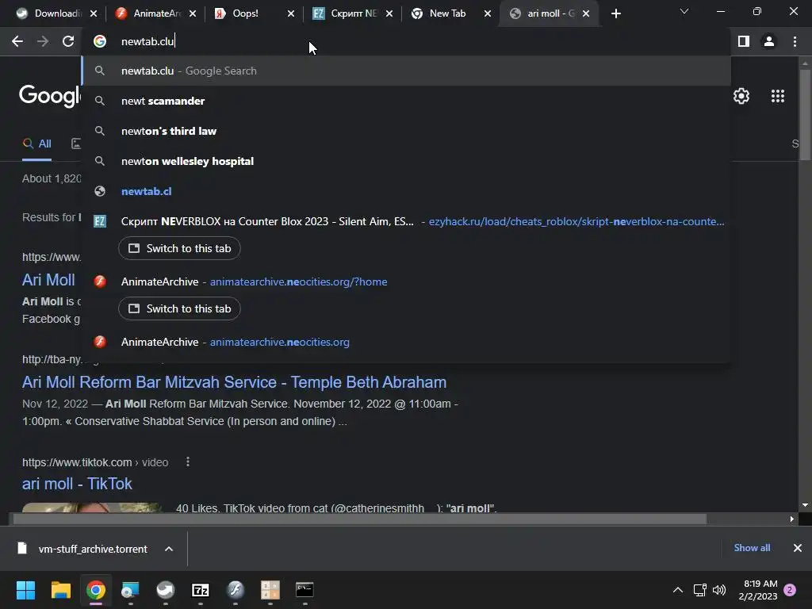This screenshot has height=609, width=812.
Task: Click the address bar text newtab.clu
Action: click(147, 41)
